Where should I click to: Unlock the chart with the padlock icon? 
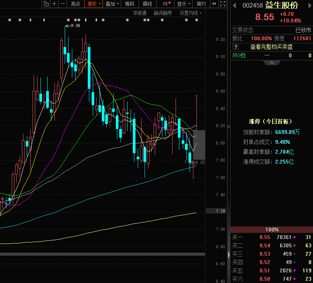[46, 4]
